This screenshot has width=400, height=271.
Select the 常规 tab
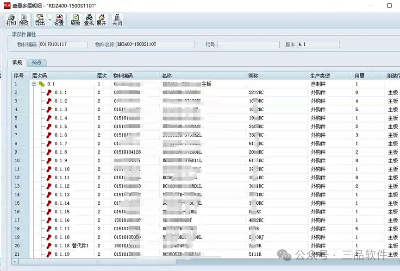coord(17,63)
